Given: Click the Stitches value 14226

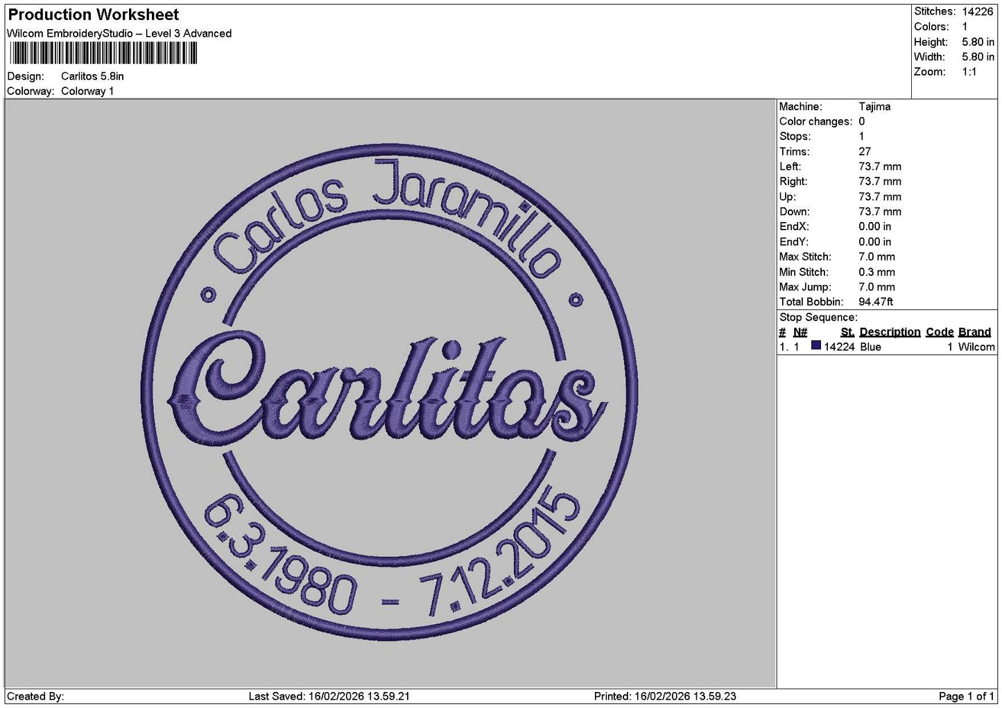Looking at the screenshot, I should pos(978,11).
